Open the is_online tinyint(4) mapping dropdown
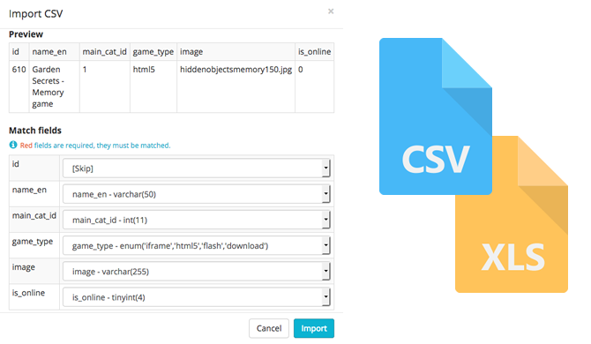 tap(197, 297)
